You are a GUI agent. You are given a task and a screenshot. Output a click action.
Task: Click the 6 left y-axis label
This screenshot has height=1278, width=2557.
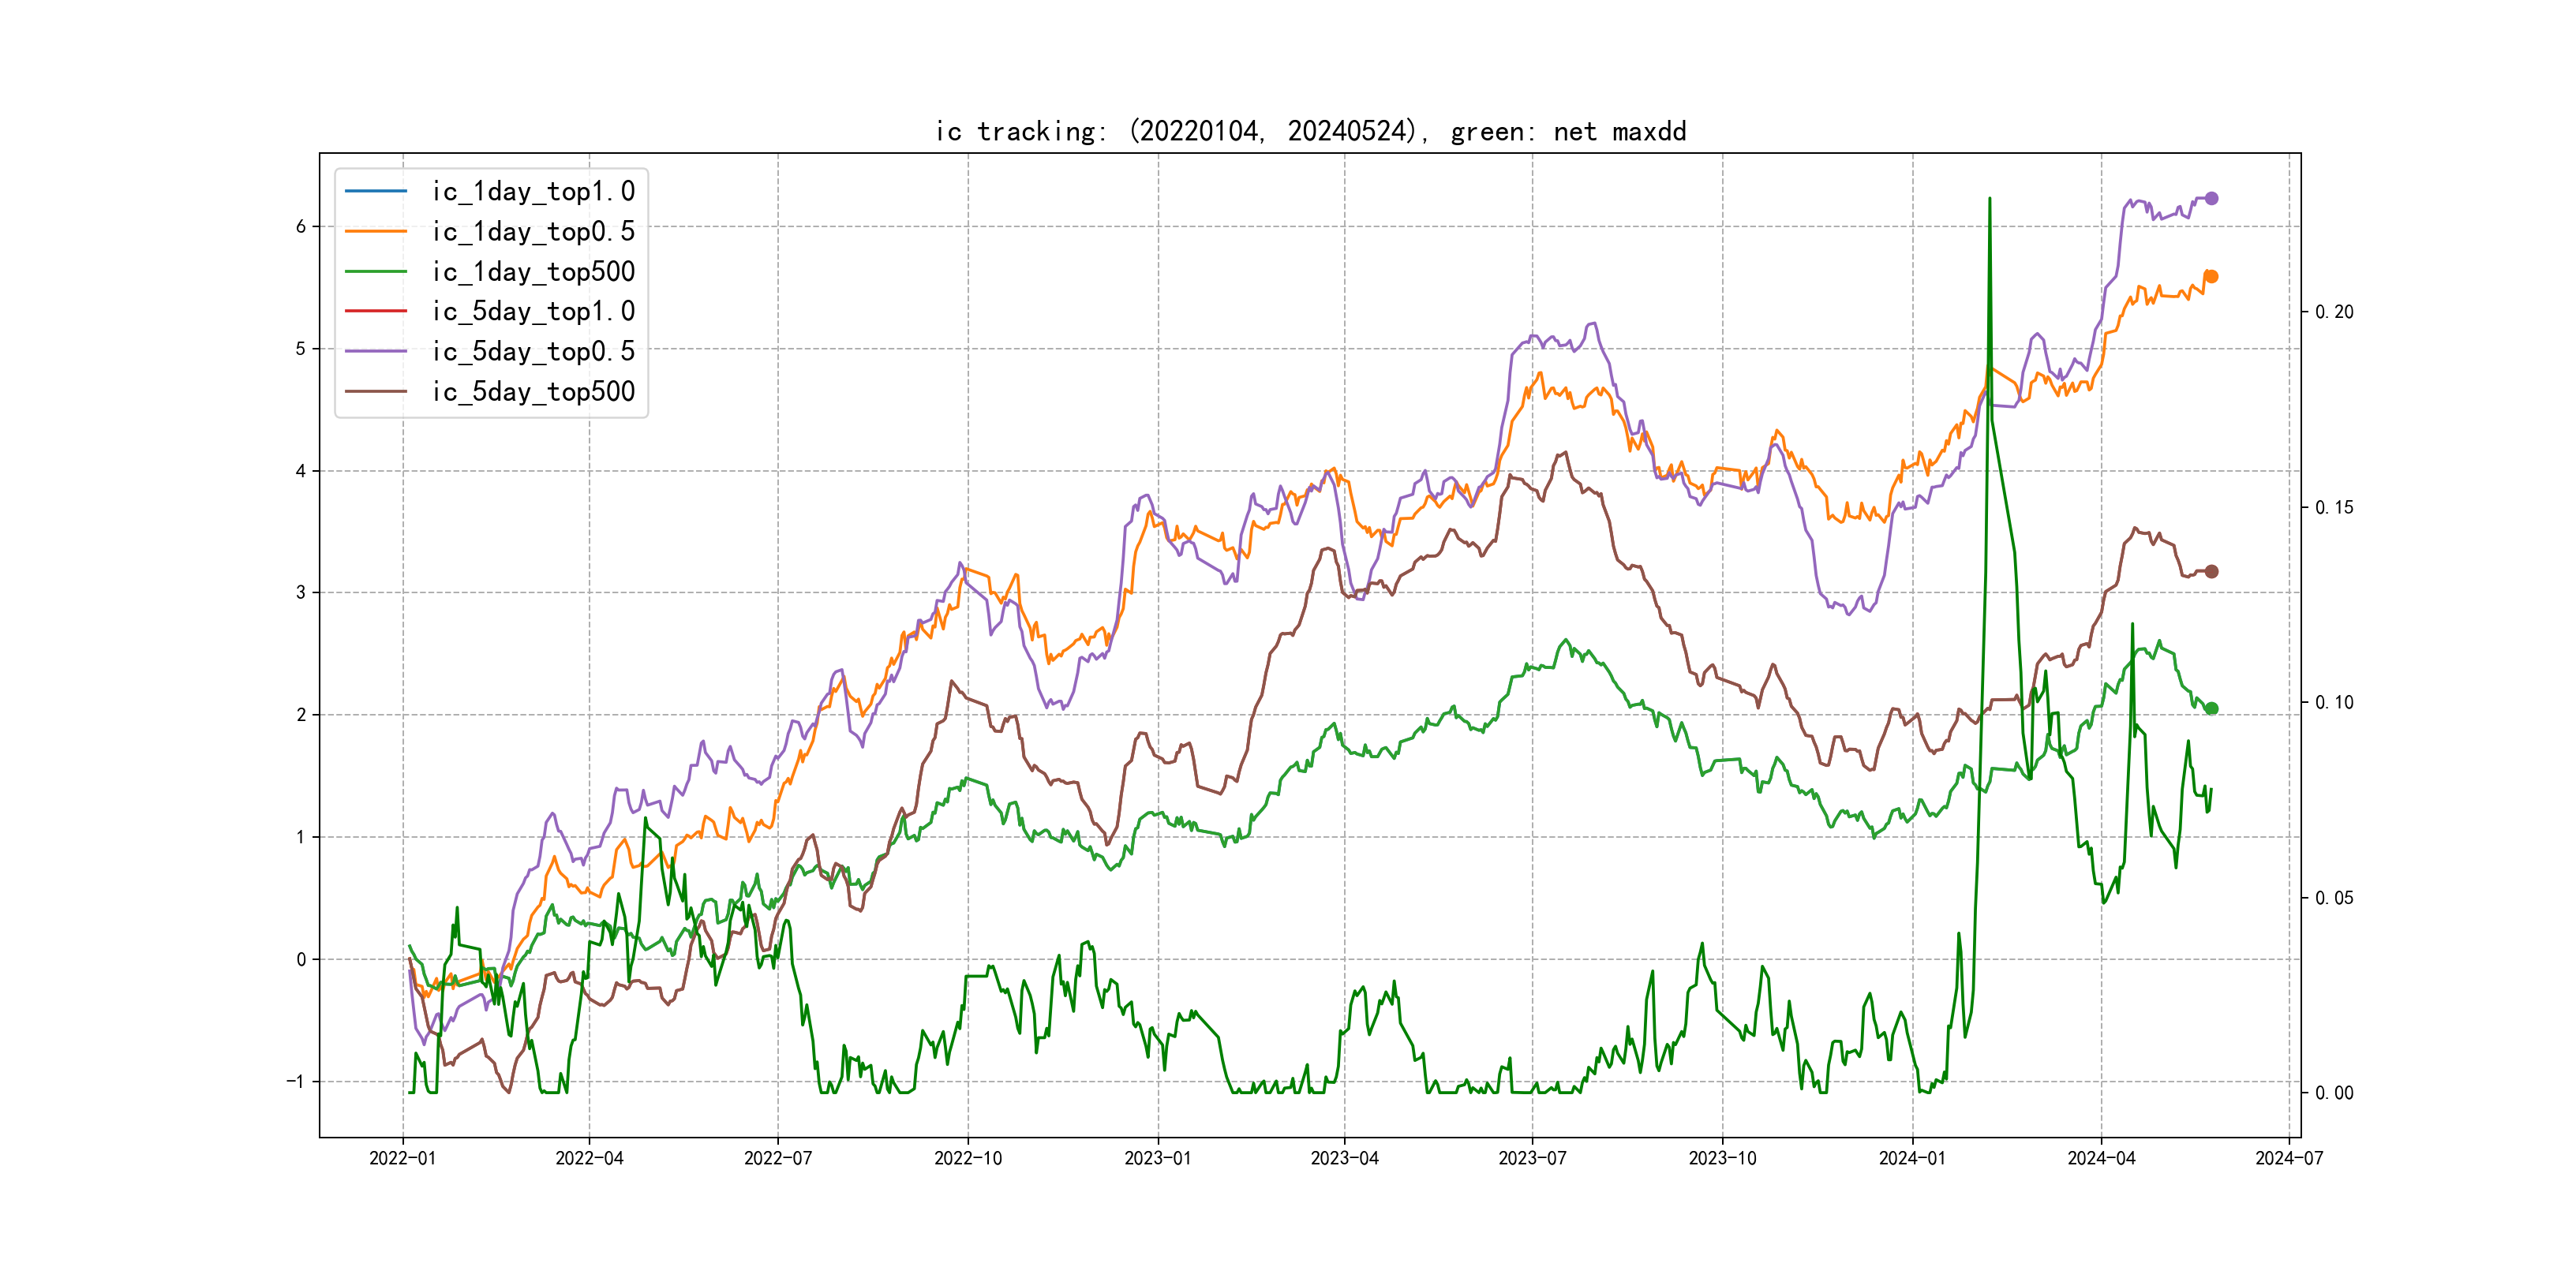coord(301,226)
